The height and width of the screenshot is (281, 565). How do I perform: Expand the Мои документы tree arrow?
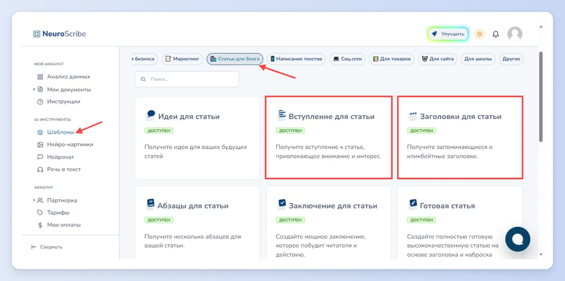pyautogui.click(x=34, y=89)
